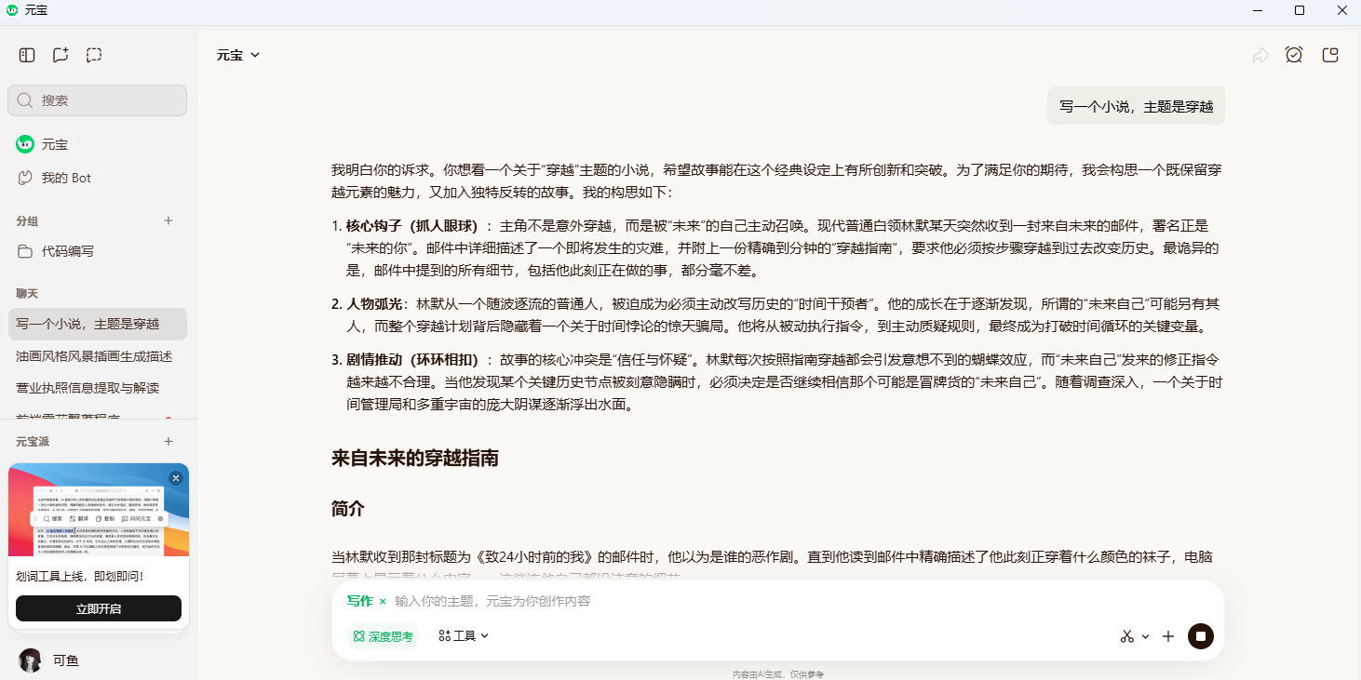1361x680 pixels.
Task: Expand the 元宝 model dropdown
Action: point(238,55)
